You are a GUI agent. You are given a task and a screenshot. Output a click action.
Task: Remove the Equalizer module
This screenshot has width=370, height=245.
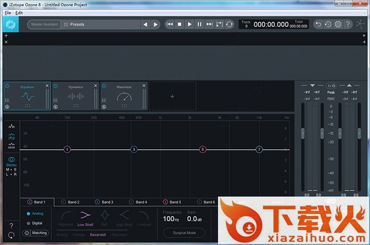(x=47, y=85)
